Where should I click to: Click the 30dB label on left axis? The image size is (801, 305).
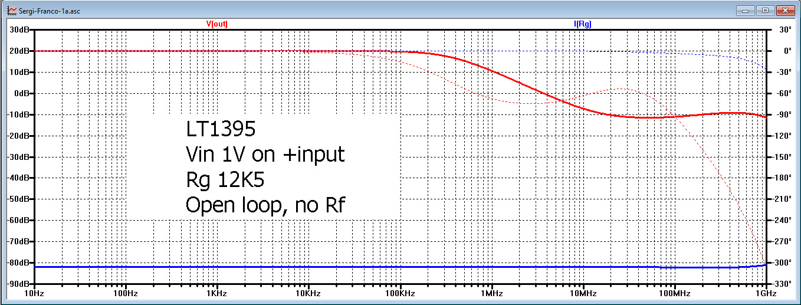coord(19,29)
